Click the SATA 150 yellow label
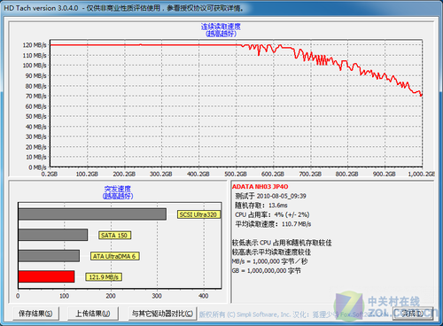This screenshot has height=326, width=443. (x=114, y=236)
